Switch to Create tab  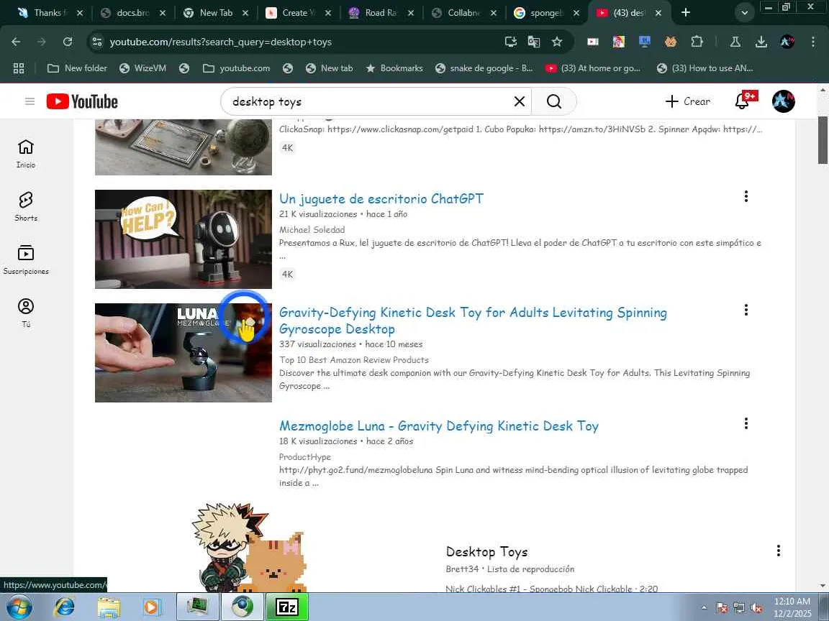[x=299, y=13]
